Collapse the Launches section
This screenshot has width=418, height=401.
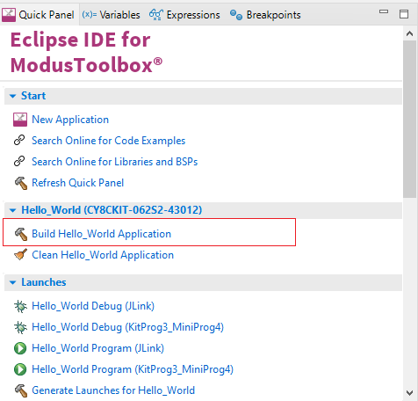coord(12,282)
